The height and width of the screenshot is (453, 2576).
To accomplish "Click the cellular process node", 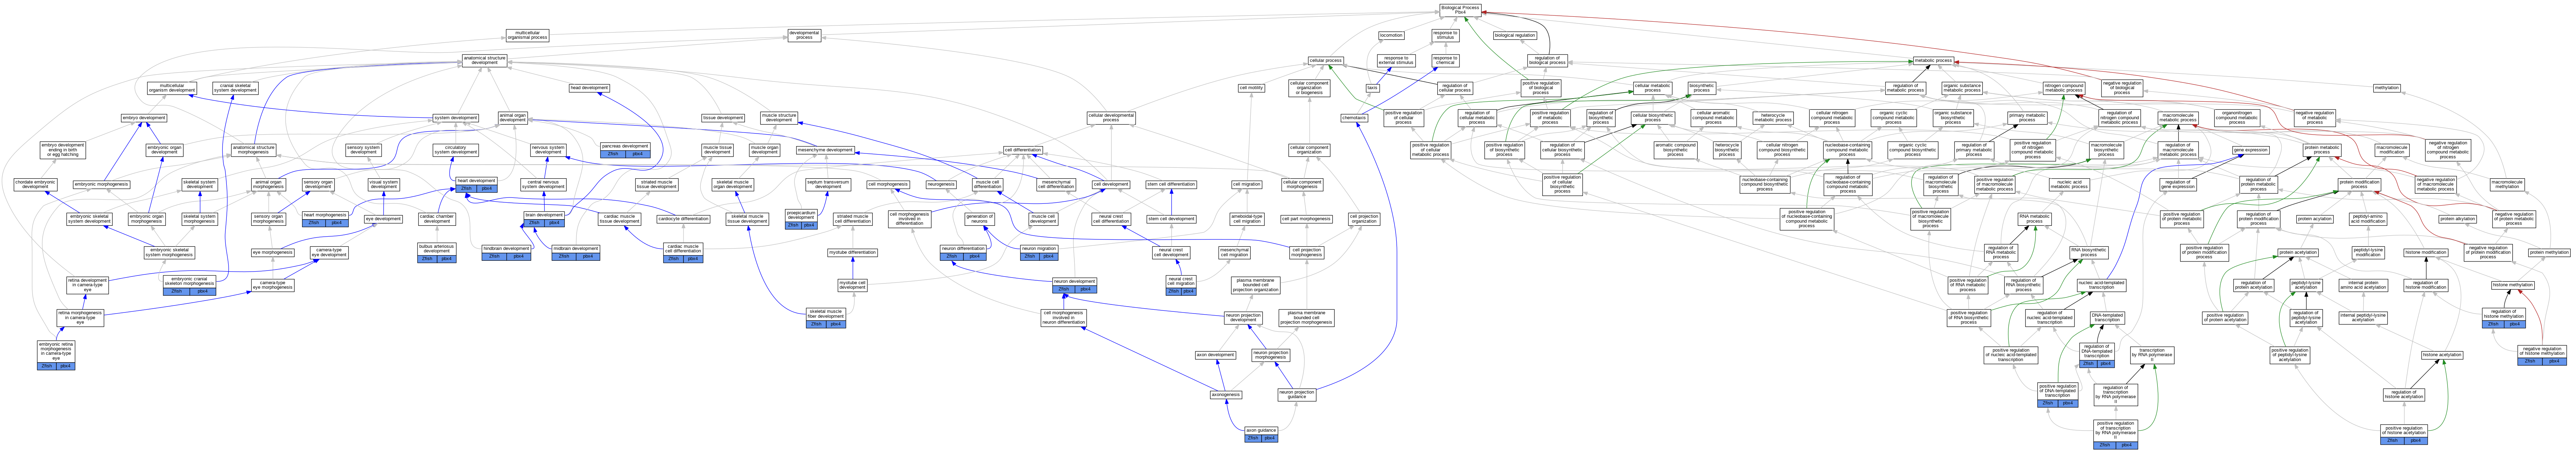I will tap(1326, 61).
